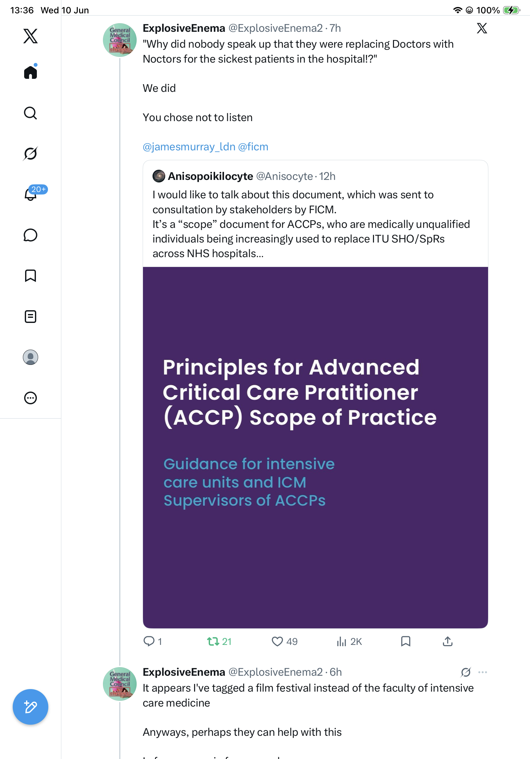The image size is (530, 759).
Task: Open the Notifications bell with 20+ badge
Action: click(x=31, y=194)
